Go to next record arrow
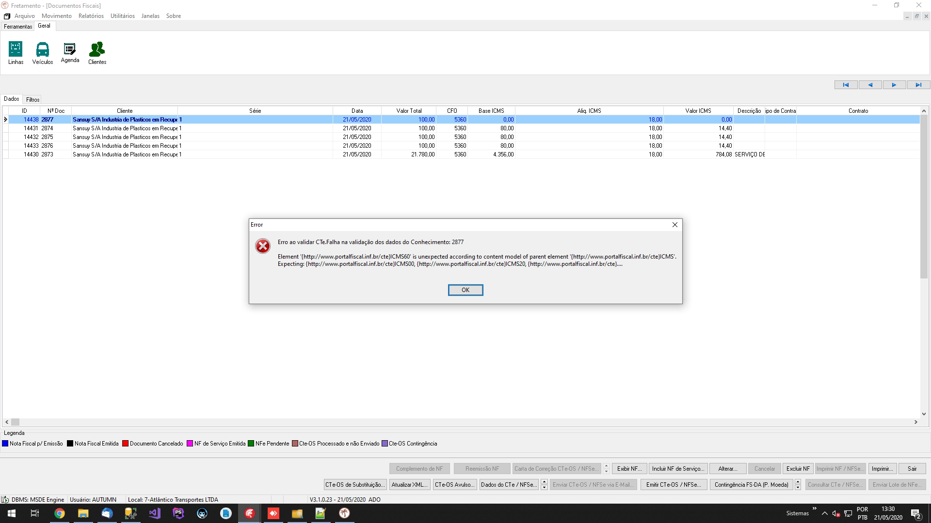The width and height of the screenshot is (931, 523). tap(894, 85)
